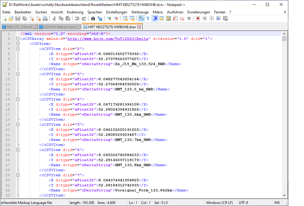This screenshot has height=206, width=304.
Task: Click the scrollbar down arrow
Action: coord(284,195)
